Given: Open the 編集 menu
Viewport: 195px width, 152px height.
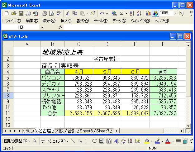Looking at the screenshot, I should [32, 21].
